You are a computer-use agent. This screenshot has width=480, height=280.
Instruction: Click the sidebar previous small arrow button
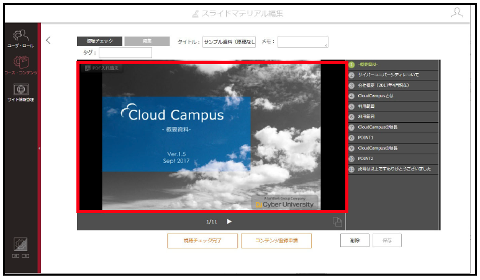pyautogui.click(x=16, y=256)
